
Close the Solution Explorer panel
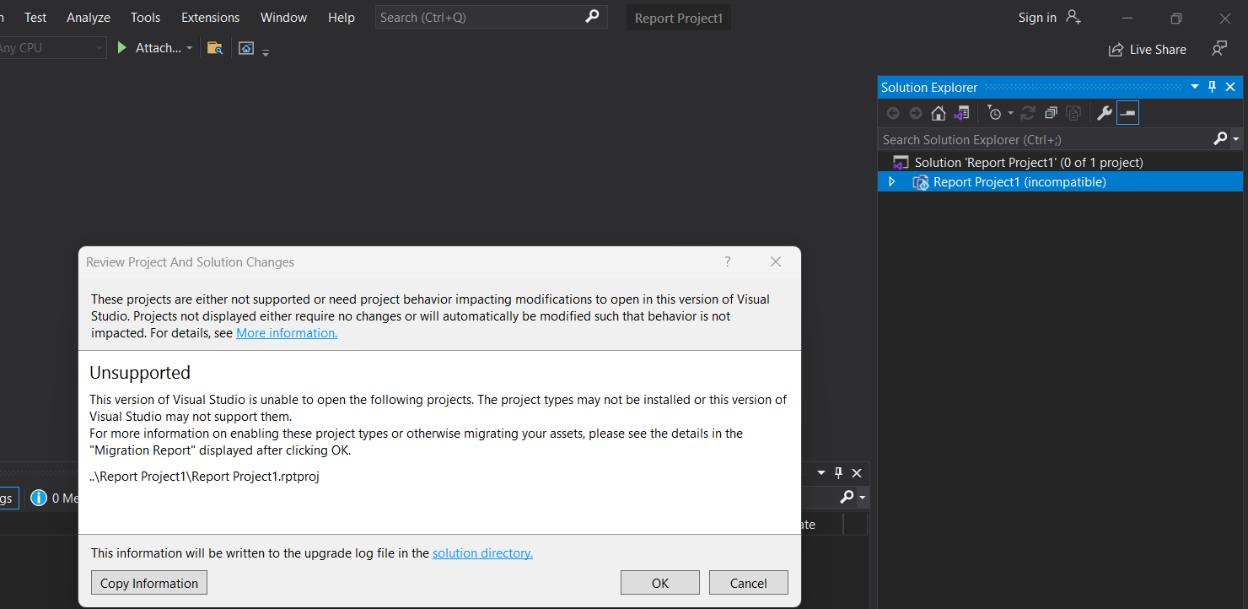click(x=1230, y=87)
